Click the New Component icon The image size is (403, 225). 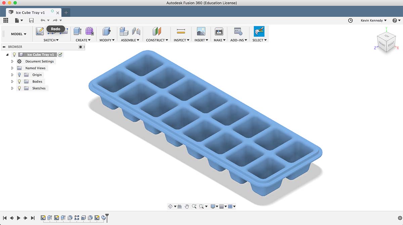click(124, 32)
